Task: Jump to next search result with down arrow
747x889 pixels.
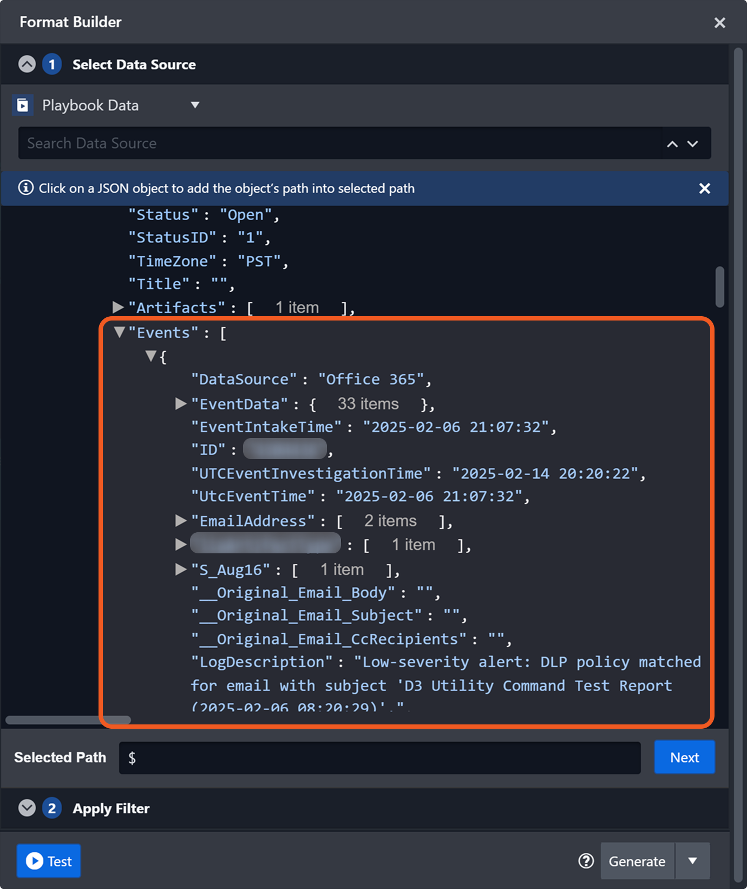Action: click(x=693, y=143)
